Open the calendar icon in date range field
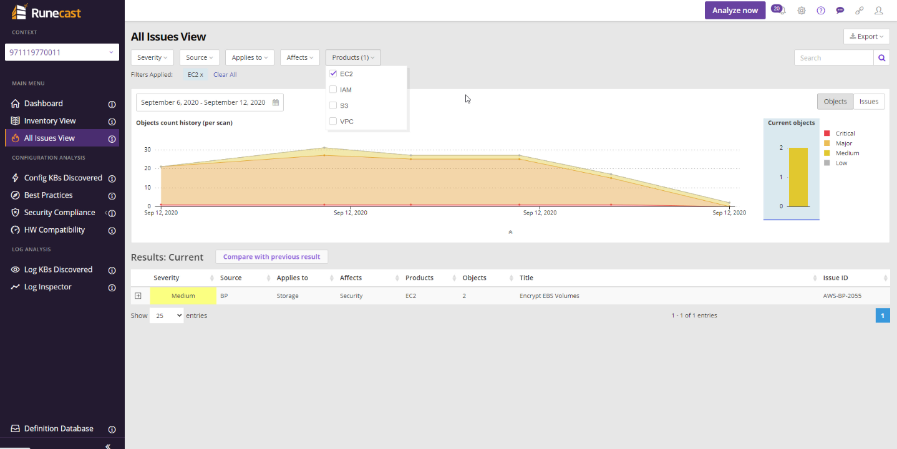 pyautogui.click(x=276, y=103)
